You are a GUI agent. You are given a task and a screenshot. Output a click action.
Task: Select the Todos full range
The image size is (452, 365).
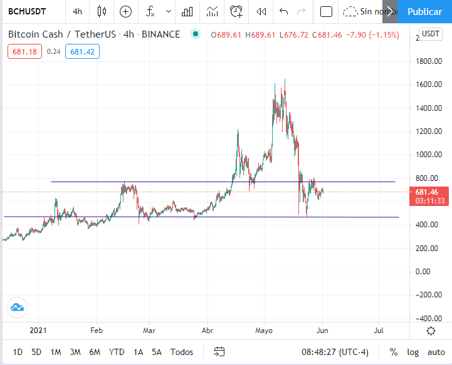point(182,352)
